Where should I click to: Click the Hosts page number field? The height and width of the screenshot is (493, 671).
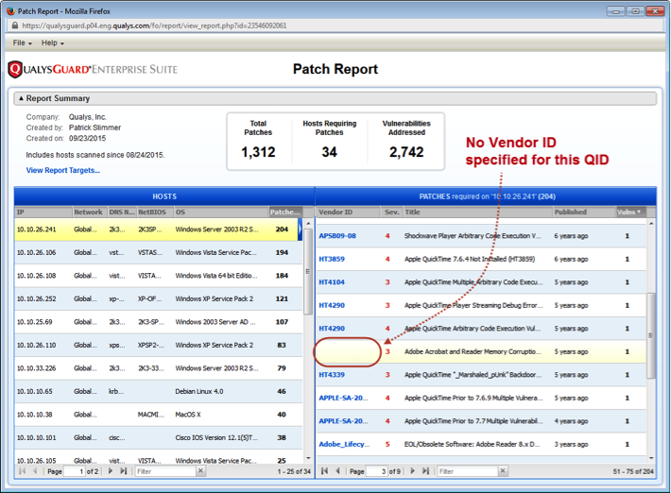click(75, 471)
